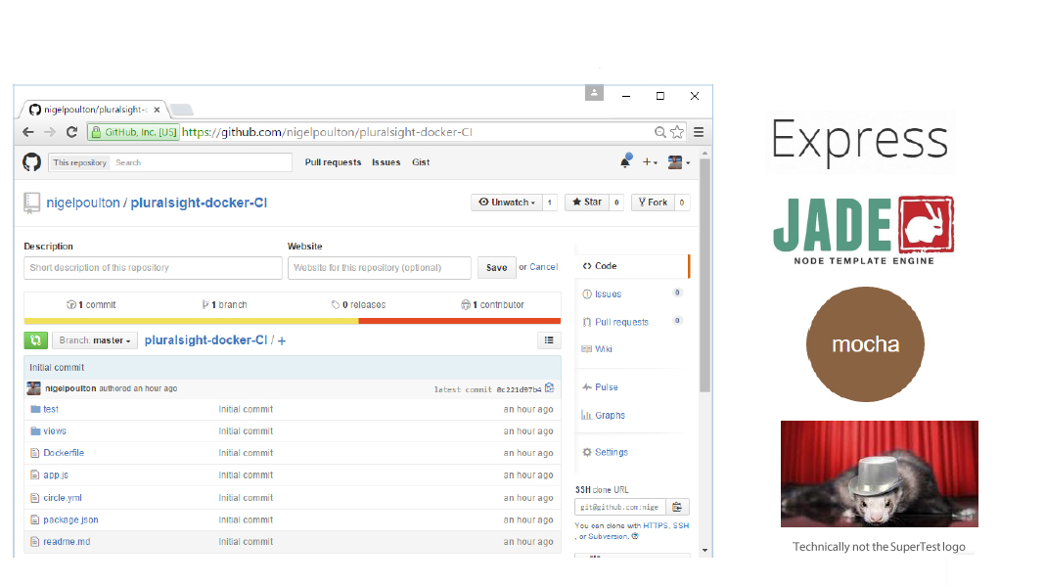Switch to the Issues sidebar tab
This screenshot has width=1045, height=587.
(x=608, y=293)
